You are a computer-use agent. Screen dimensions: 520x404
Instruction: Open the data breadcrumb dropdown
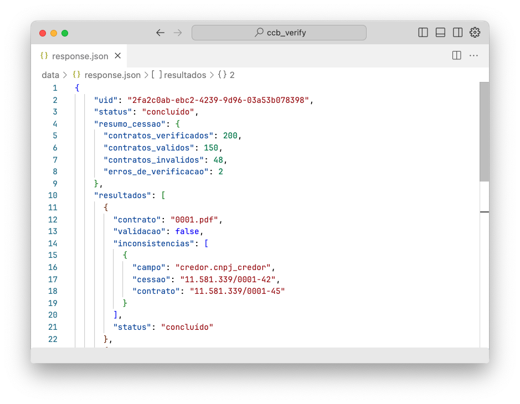[52, 75]
